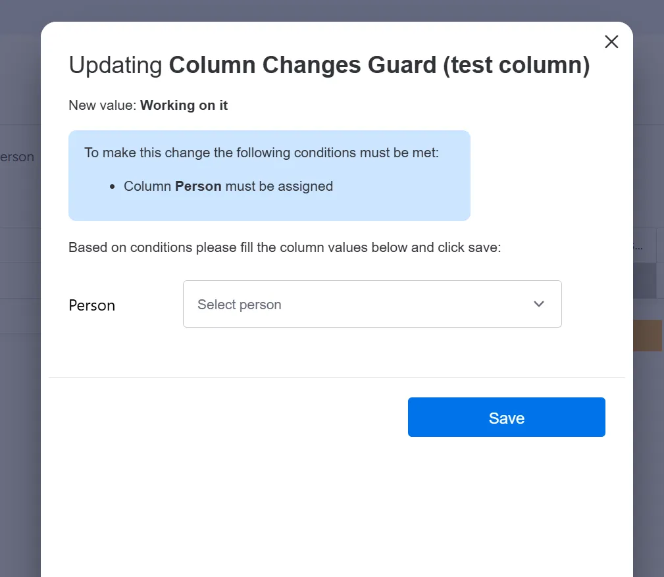Click the dialog title "Updating Column Changes Guard"
The image size is (664, 577).
329,65
